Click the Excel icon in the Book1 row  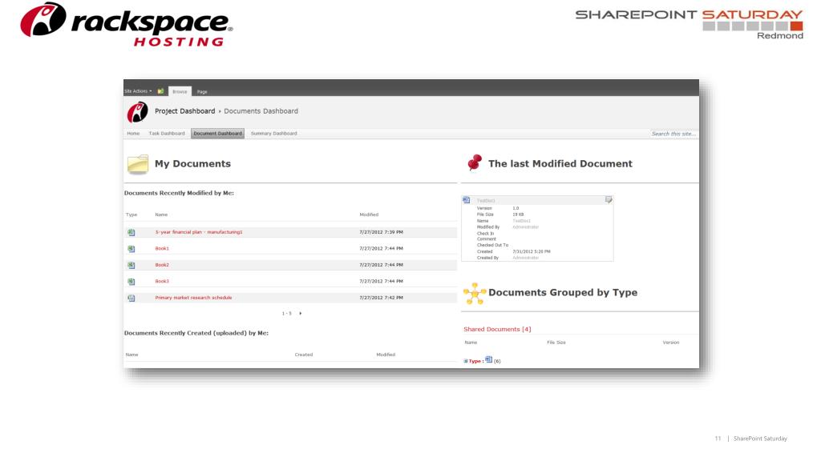(131, 249)
